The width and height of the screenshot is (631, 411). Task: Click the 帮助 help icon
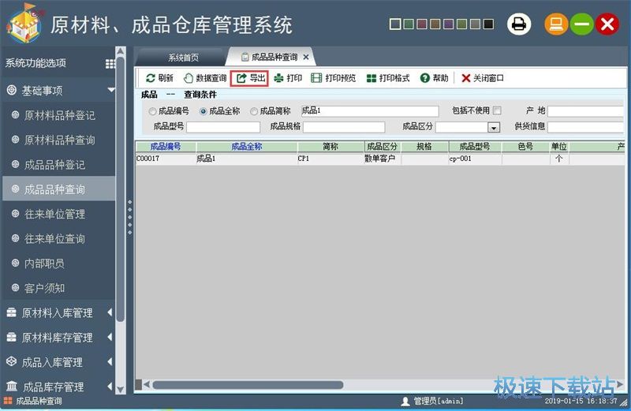(x=425, y=78)
